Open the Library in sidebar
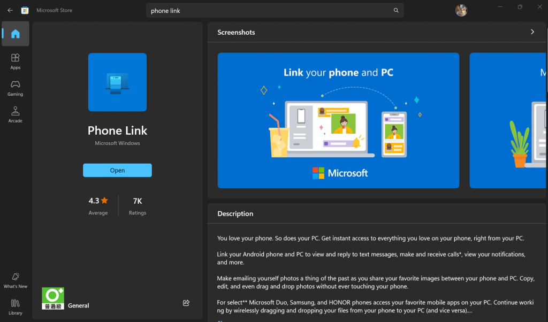The height and width of the screenshot is (322, 548). point(16,307)
